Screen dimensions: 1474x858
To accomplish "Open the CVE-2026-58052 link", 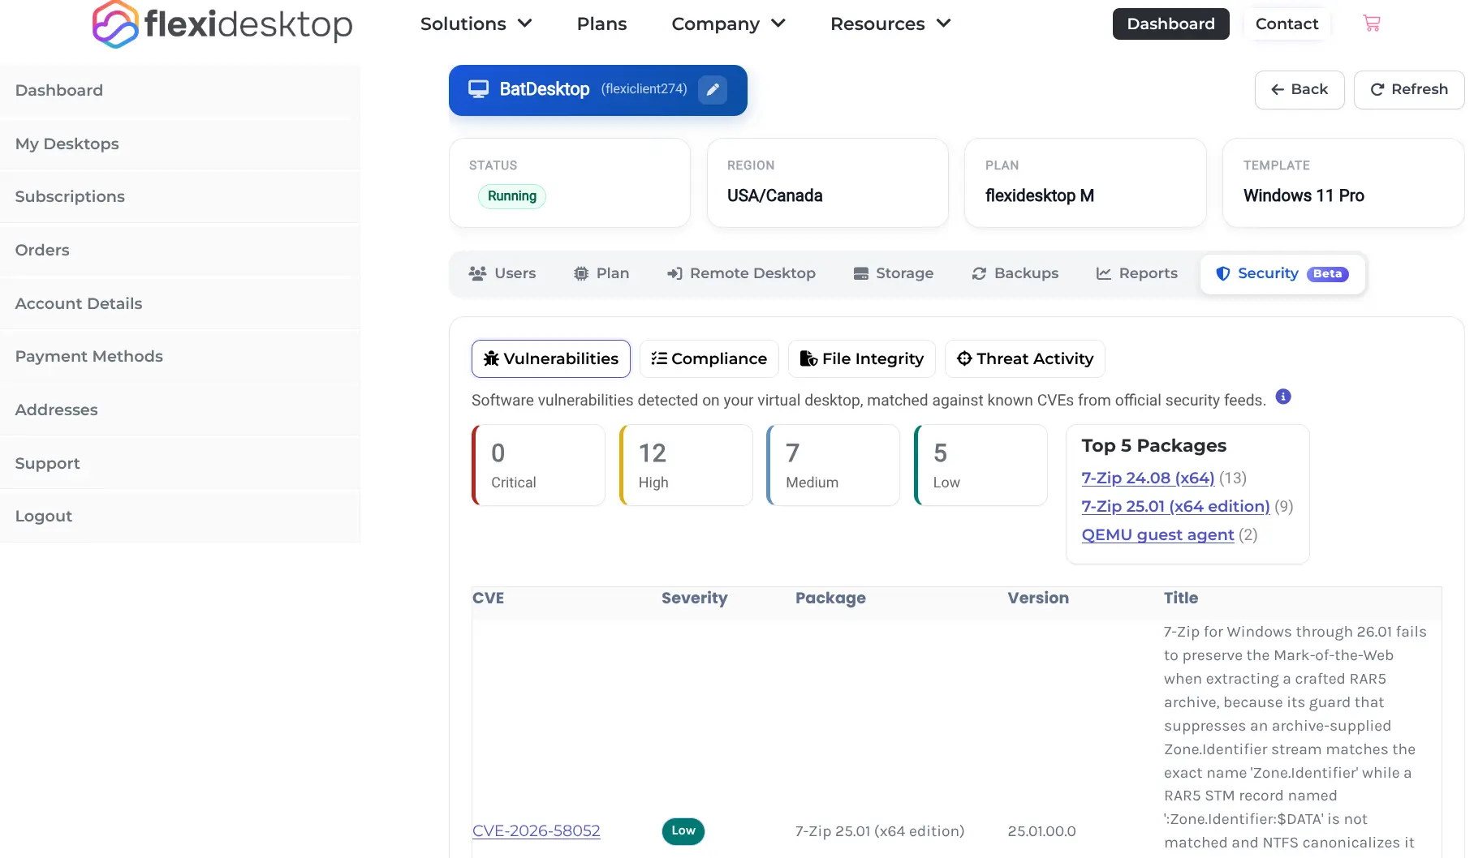I will (536, 830).
